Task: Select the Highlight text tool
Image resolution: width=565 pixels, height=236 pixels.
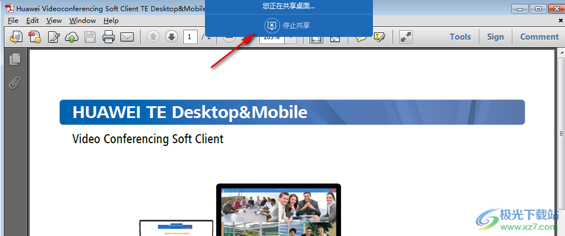Action: pos(380,37)
